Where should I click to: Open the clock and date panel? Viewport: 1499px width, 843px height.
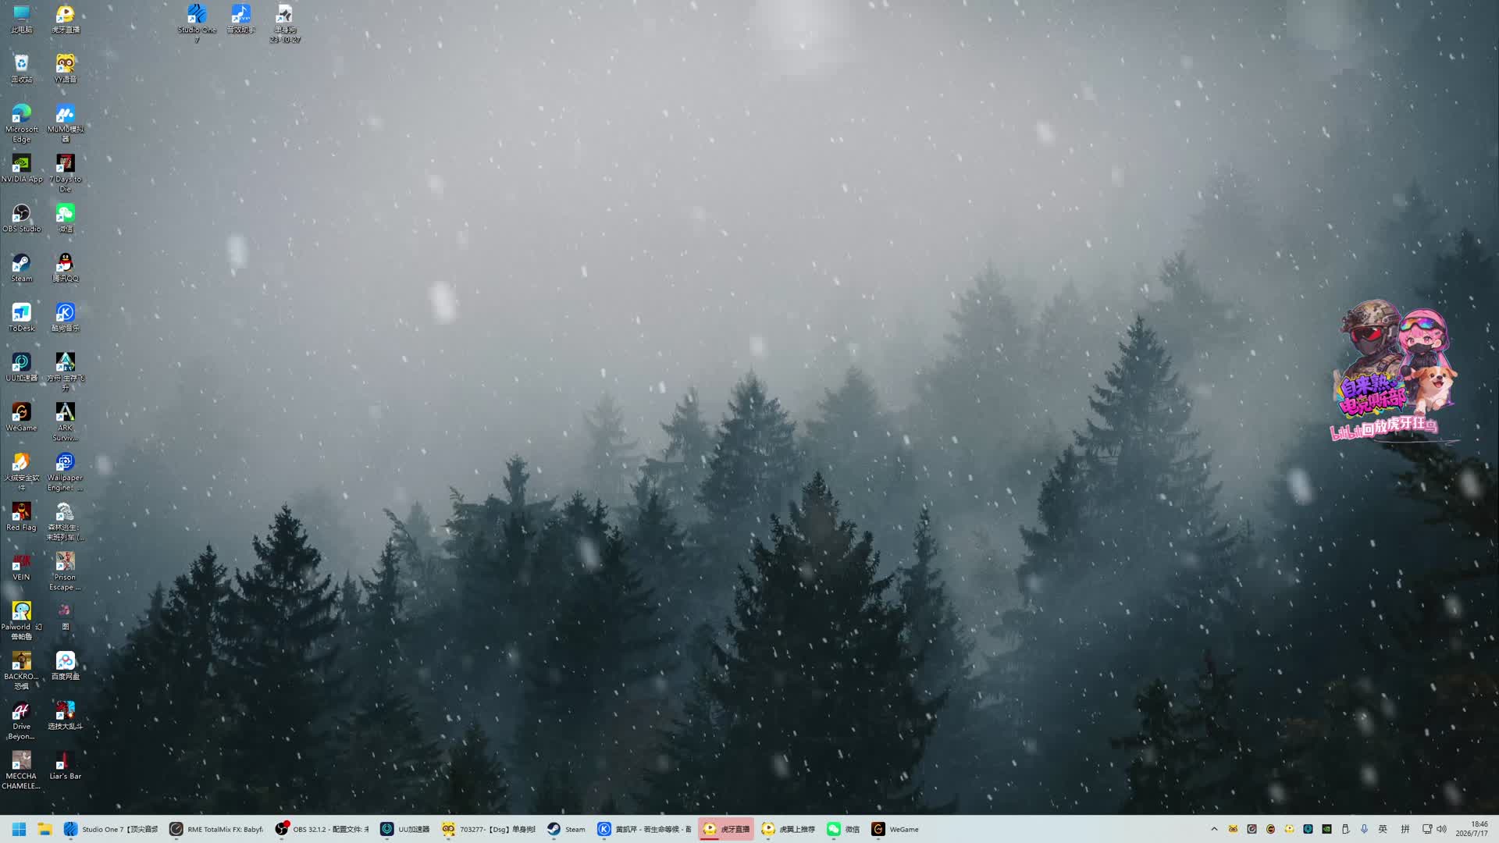[1472, 829]
